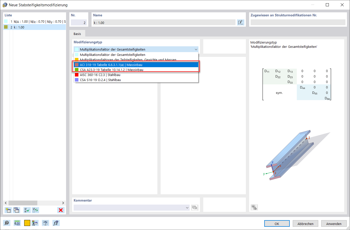
Task: Click the D44 entry in stiffness matrix
Action: (302, 88)
